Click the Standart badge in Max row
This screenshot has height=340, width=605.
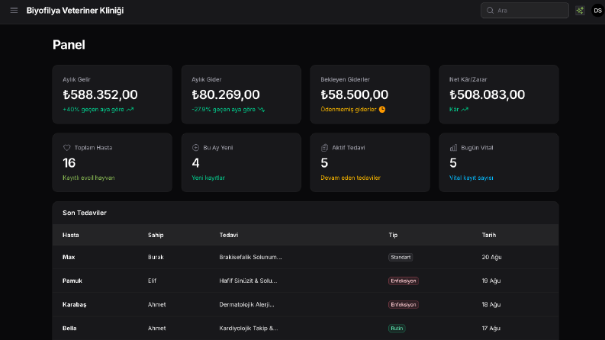[401, 257]
